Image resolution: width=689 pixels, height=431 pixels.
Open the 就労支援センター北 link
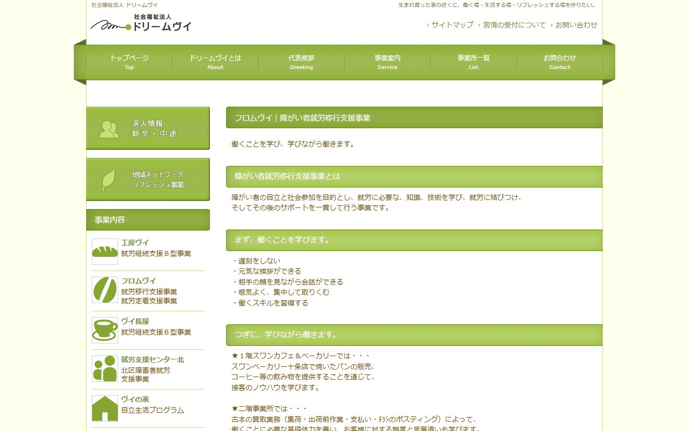[152, 360]
